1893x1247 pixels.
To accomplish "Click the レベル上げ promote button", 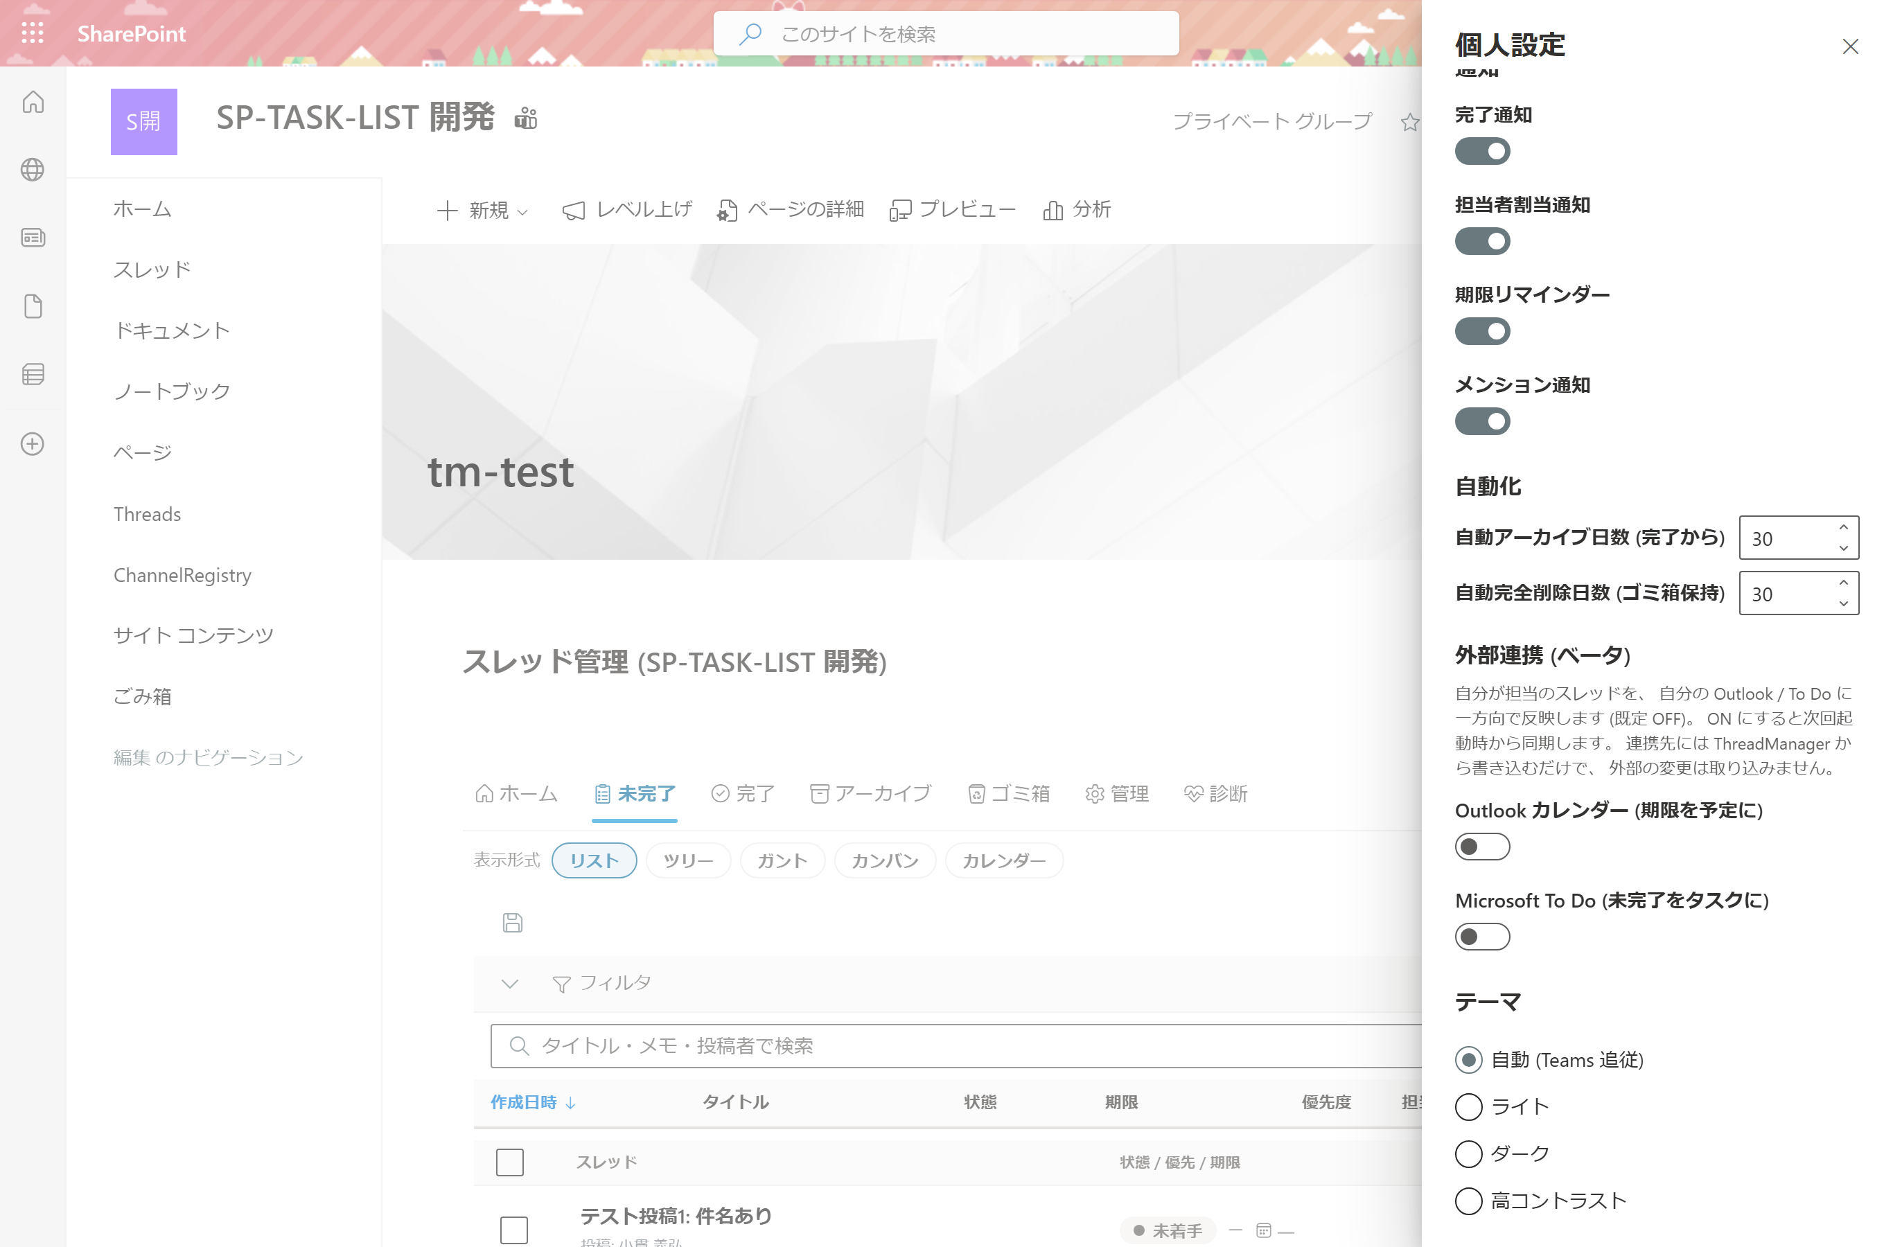I will [x=628, y=210].
